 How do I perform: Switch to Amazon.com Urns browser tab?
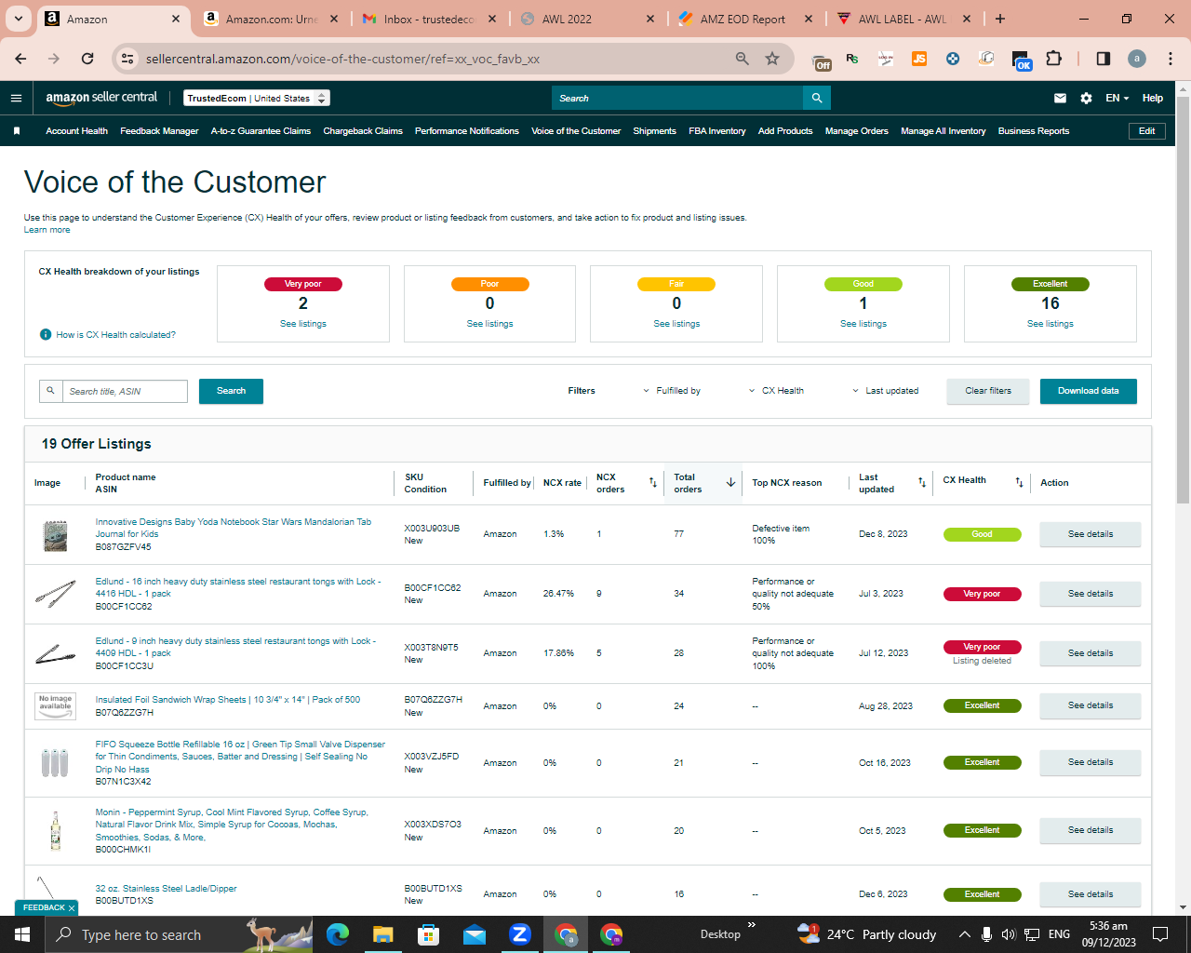[272, 19]
